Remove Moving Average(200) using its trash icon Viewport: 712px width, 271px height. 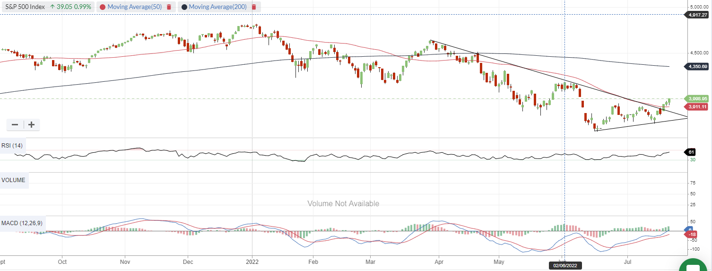coord(254,7)
